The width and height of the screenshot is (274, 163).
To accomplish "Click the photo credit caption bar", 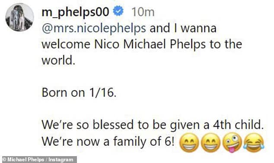I will point(38,160).
